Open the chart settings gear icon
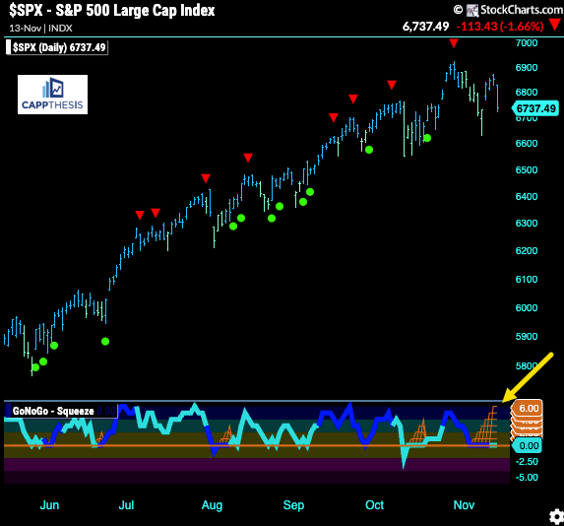This screenshot has width=564, height=526. pyautogui.click(x=557, y=516)
